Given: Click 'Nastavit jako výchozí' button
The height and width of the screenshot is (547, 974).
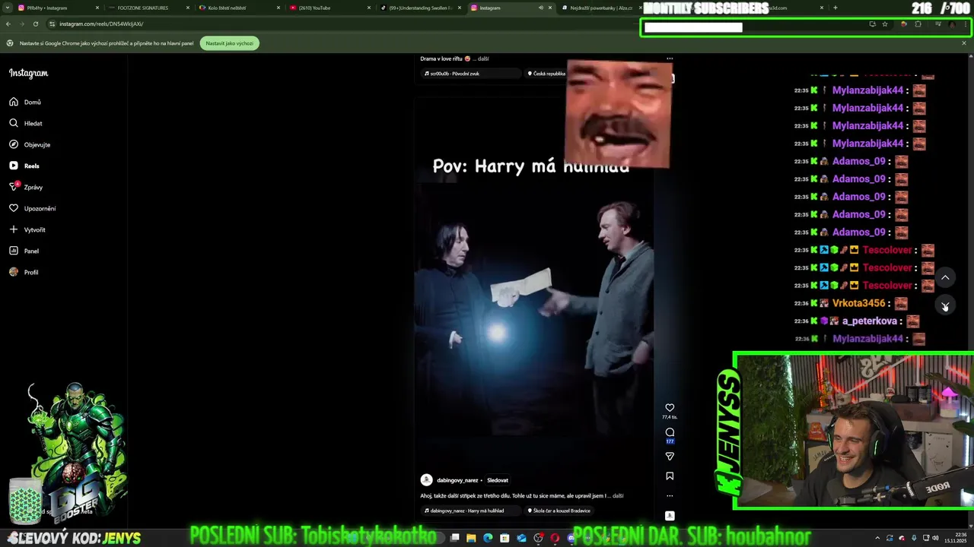Looking at the screenshot, I should (230, 43).
